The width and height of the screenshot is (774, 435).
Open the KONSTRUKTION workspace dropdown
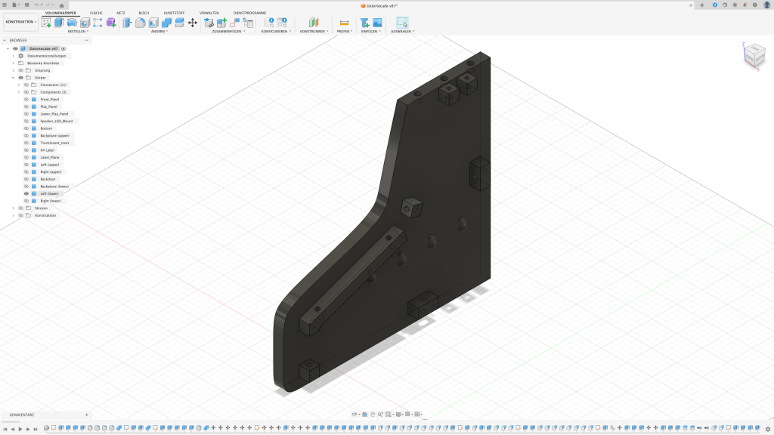(20, 22)
